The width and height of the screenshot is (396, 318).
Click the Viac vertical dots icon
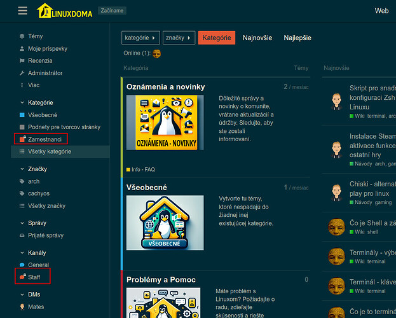point(22,85)
